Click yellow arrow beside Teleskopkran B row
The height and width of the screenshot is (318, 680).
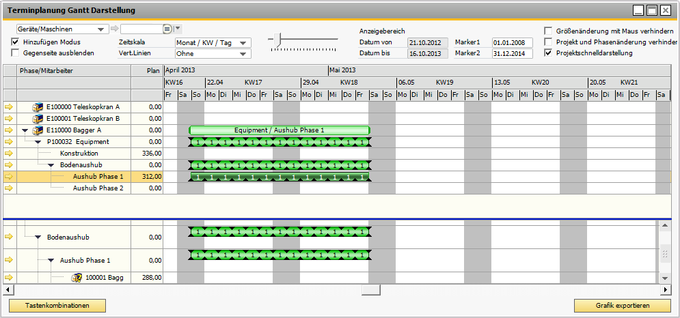(x=10, y=118)
